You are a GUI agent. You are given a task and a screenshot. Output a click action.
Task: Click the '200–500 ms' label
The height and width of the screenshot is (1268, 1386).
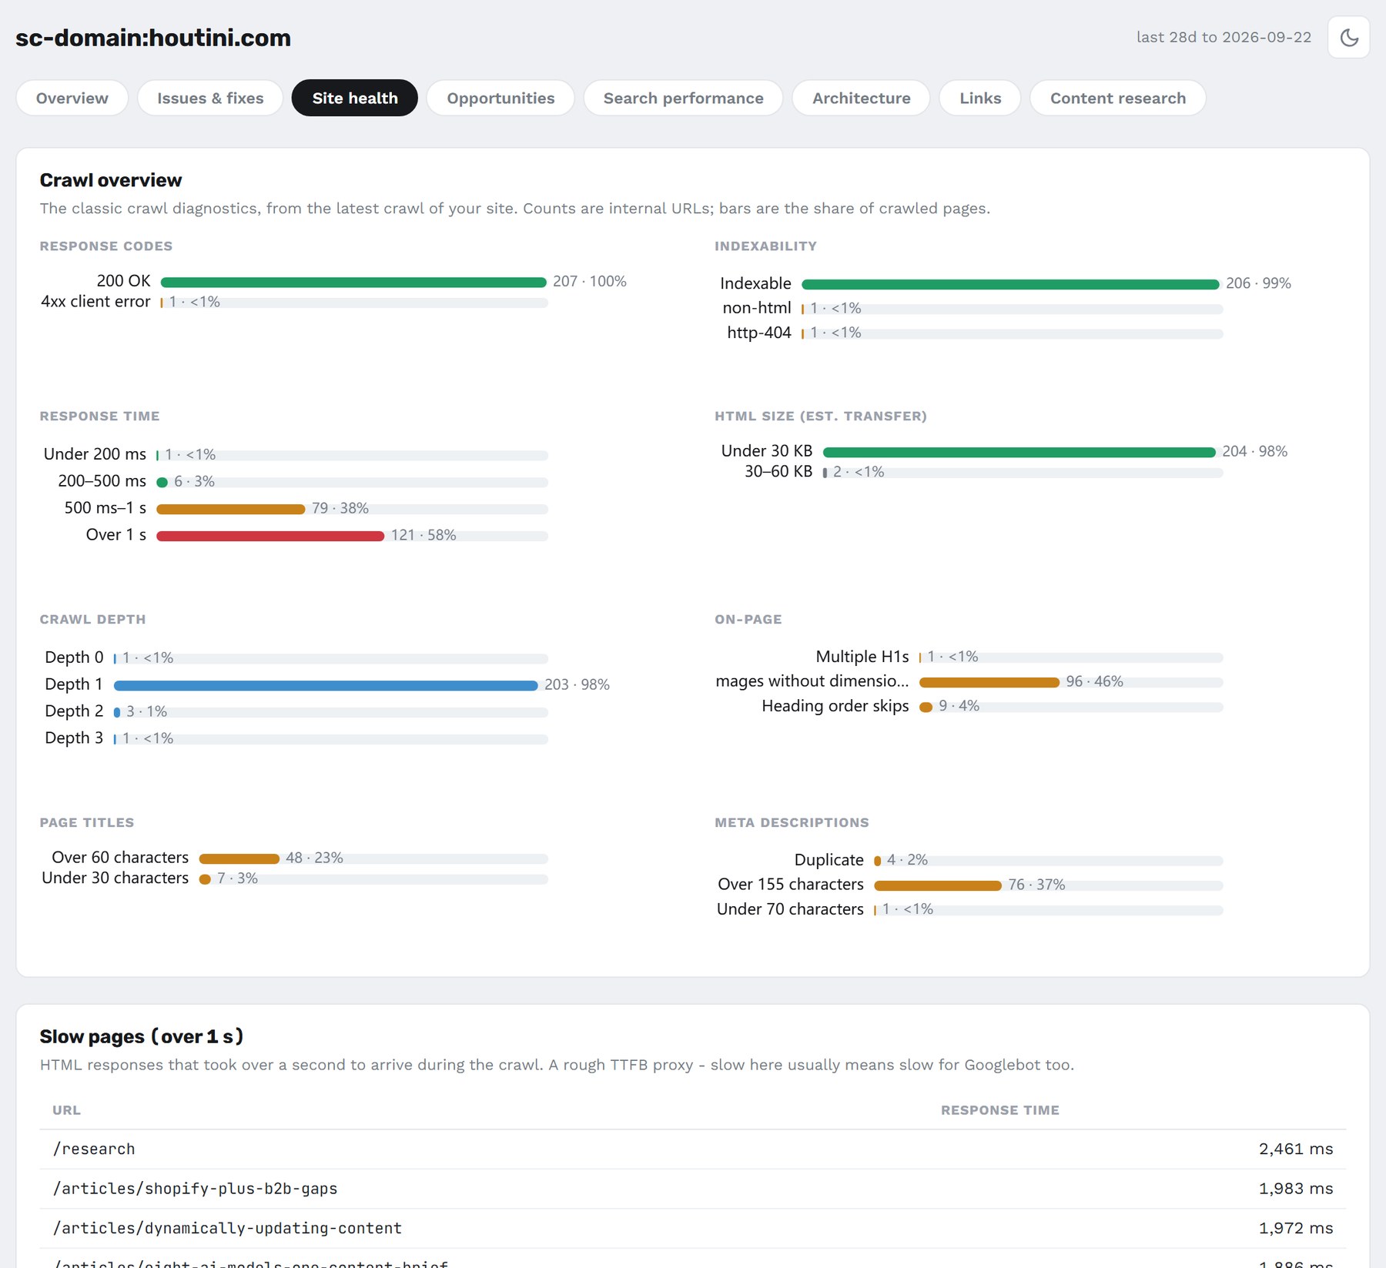[x=102, y=481]
